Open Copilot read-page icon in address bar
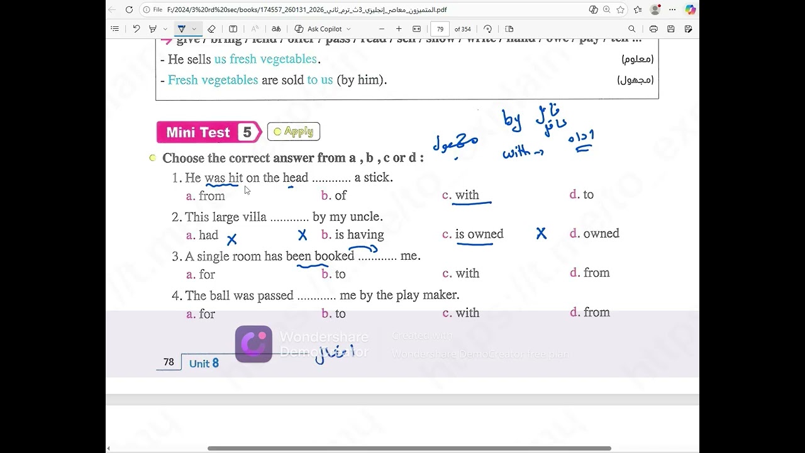The height and width of the screenshot is (453, 805). pos(593,9)
